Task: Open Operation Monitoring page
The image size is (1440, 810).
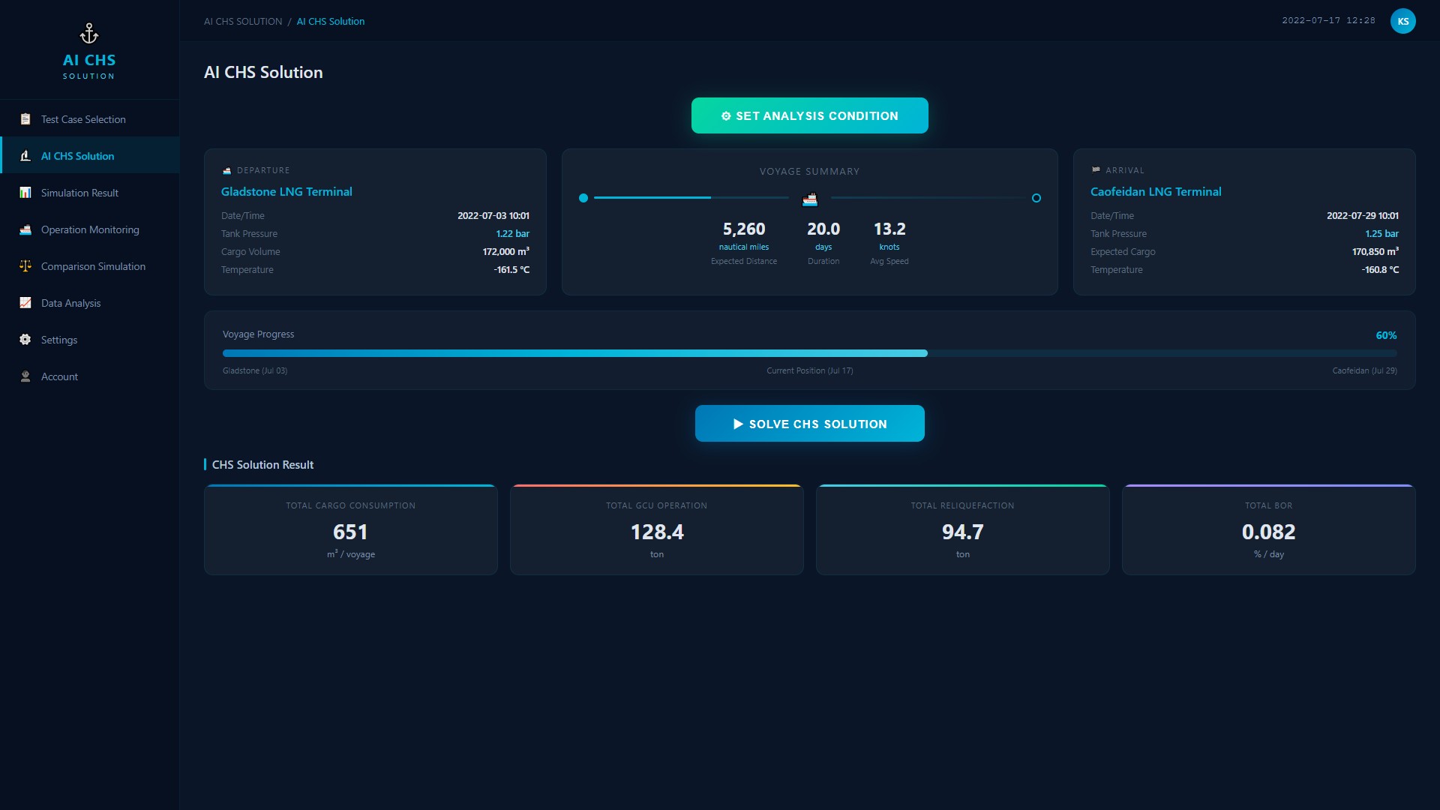Action: point(90,229)
